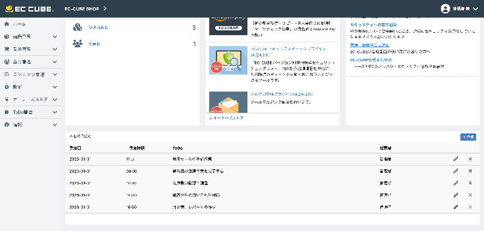Screen dimensions: 484x231
Task: Open the セキュリティへの取り組み link
Action: (374, 25)
